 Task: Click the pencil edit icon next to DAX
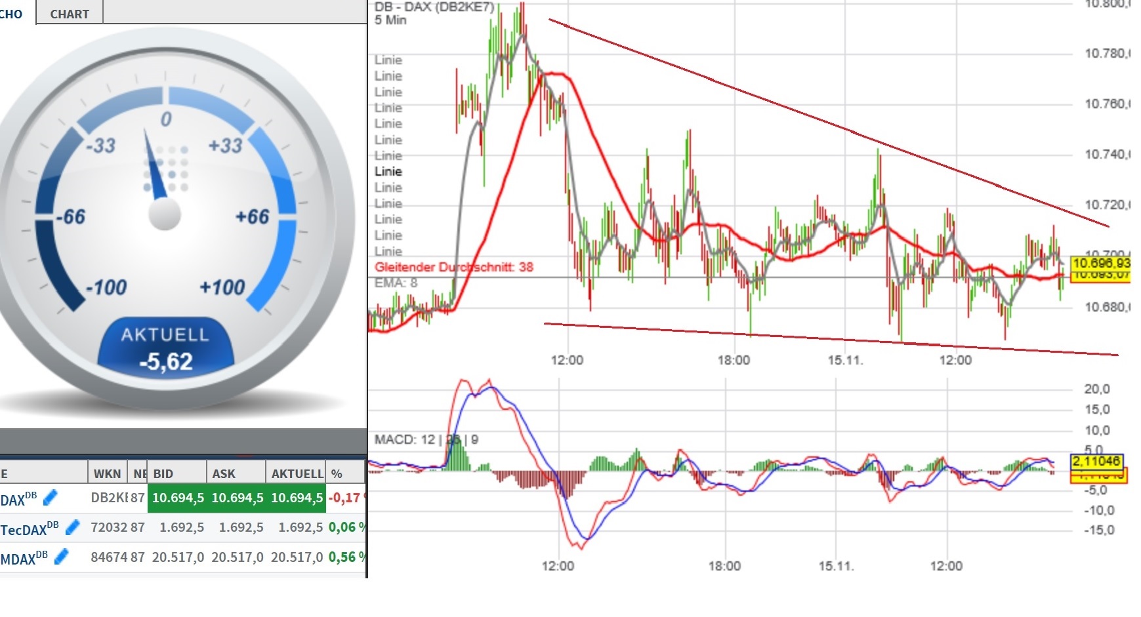point(49,497)
